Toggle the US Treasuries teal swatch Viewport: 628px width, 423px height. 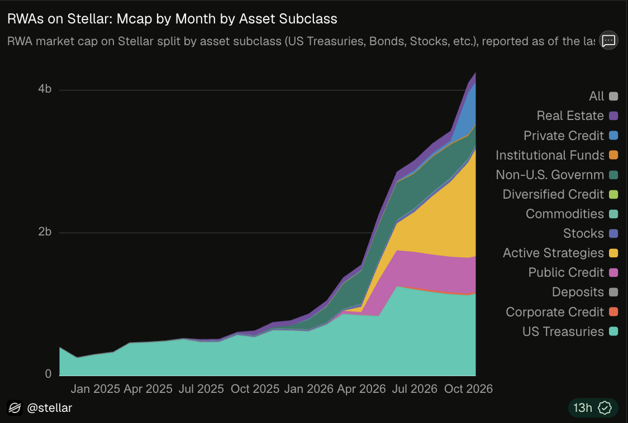(613, 331)
